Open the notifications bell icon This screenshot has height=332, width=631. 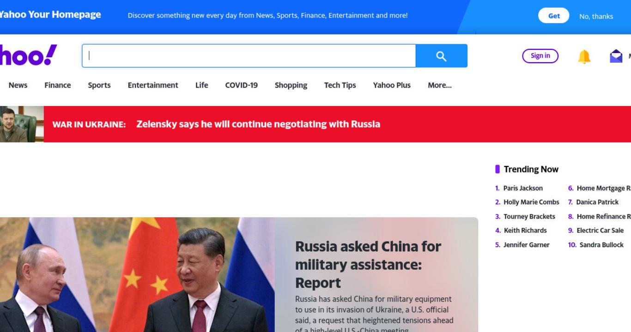tap(584, 56)
